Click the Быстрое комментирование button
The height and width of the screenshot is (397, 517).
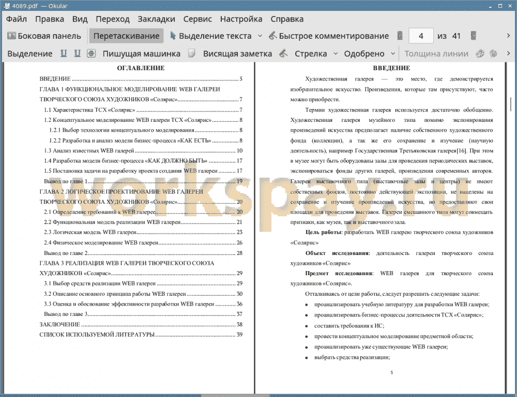click(329, 36)
